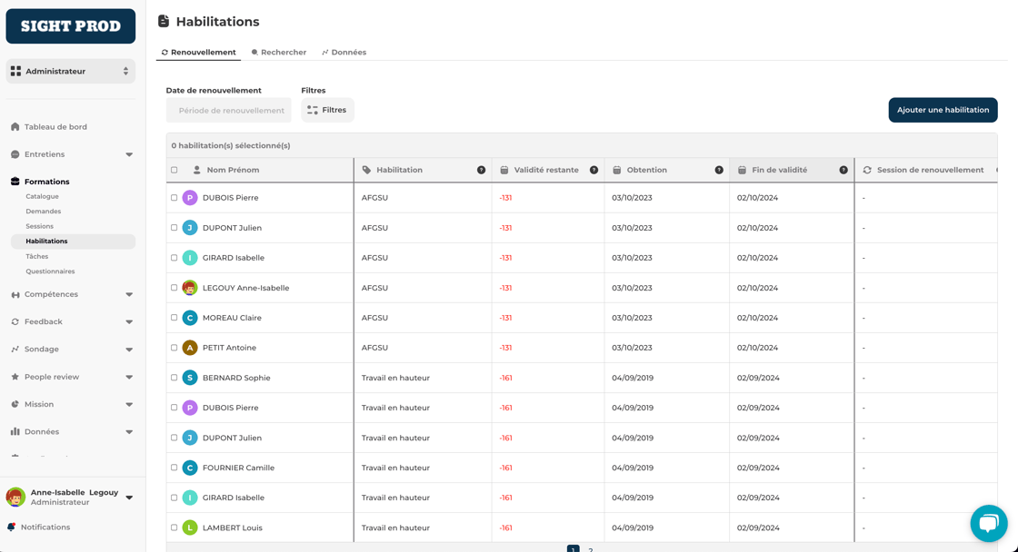Select the checkbox for MOREAU Claire
This screenshot has width=1018, height=552.
(x=175, y=318)
